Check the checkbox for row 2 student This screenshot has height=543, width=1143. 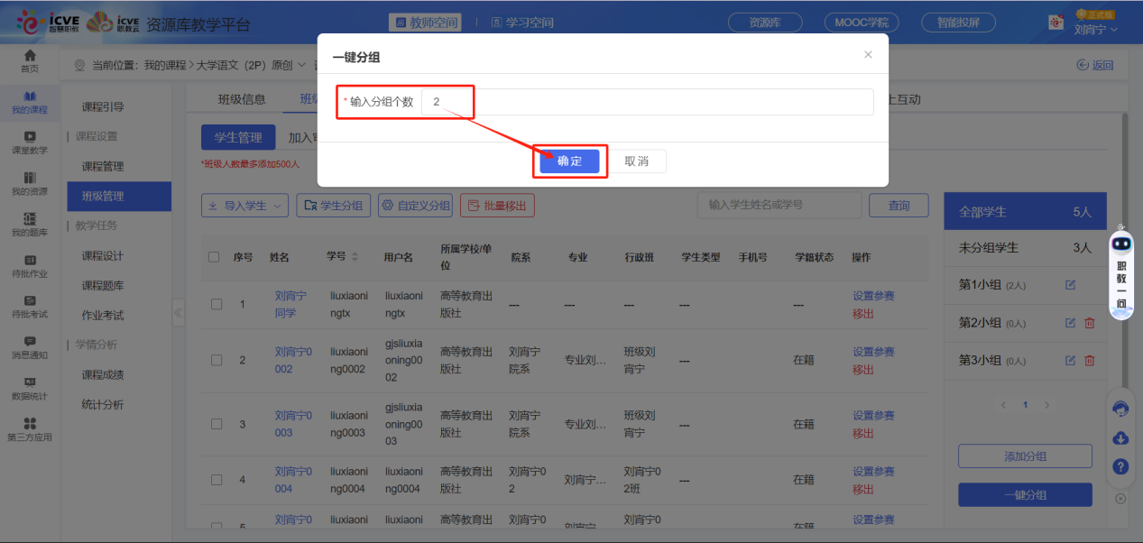coord(217,361)
